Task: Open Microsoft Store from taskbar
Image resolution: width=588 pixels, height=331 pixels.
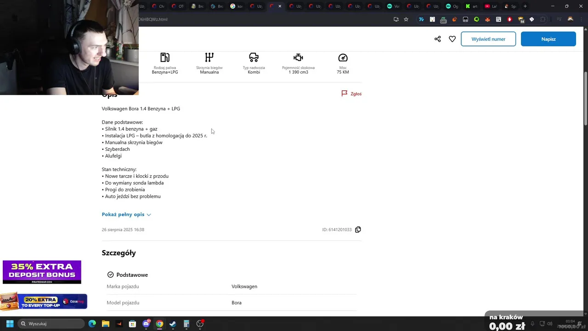Action: (132, 324)
